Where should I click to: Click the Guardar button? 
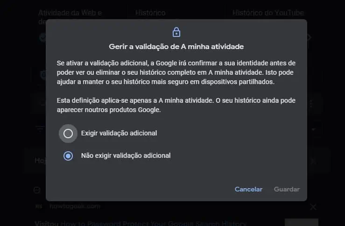pos(287,189)
